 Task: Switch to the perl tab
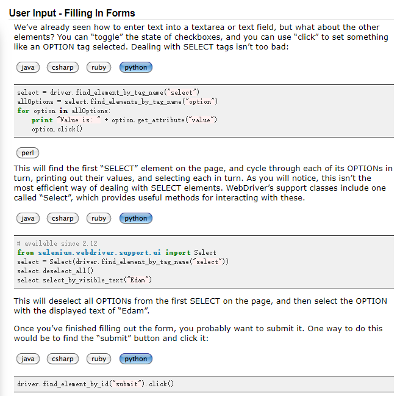click(x=28, y=153)
